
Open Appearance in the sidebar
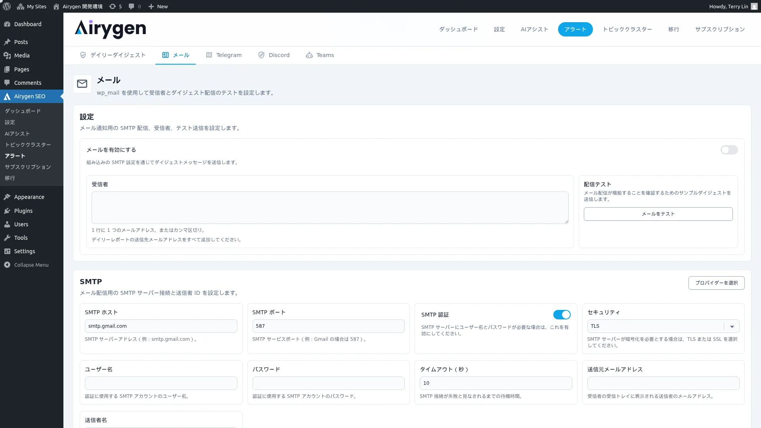(x=29, y=197)
